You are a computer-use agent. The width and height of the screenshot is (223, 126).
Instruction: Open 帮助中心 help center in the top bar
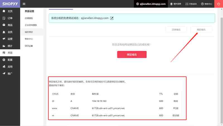click(206, 4)
